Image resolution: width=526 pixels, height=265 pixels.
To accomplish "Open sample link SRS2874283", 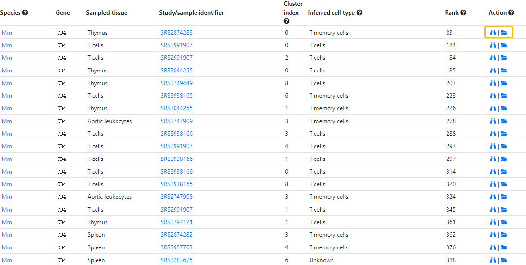I will (176, 33).
